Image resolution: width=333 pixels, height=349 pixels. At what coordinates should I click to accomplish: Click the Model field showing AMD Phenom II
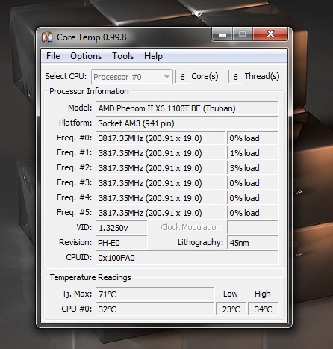coord(187,108)
